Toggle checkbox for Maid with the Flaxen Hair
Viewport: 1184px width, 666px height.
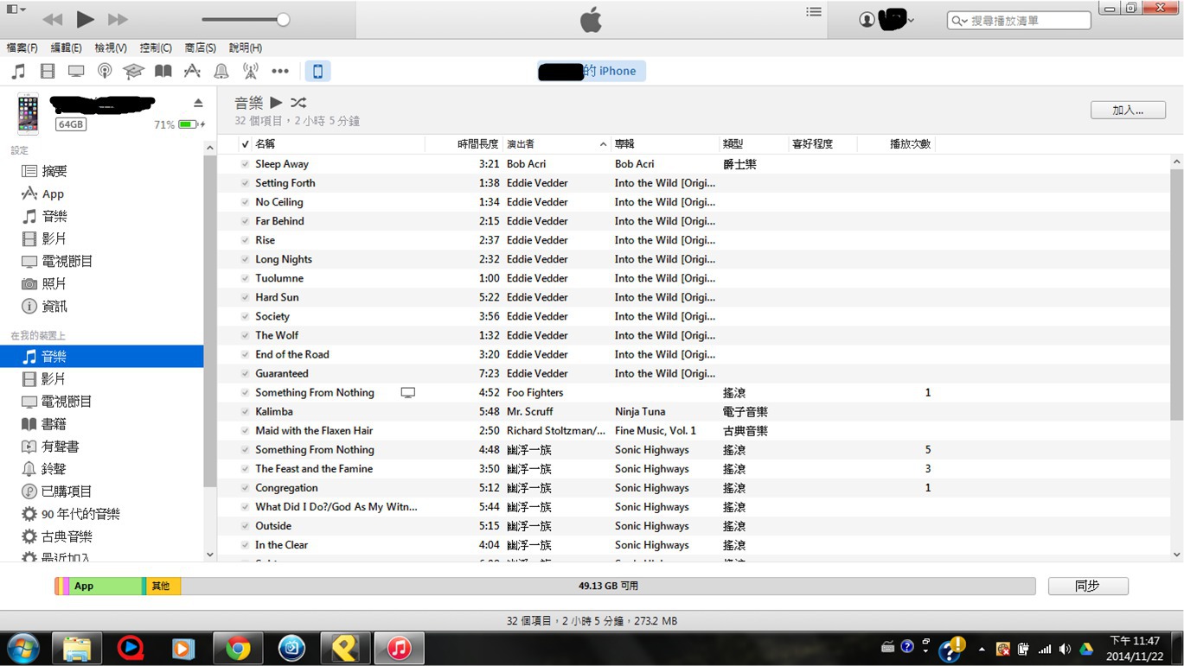(x=246, y=430)
